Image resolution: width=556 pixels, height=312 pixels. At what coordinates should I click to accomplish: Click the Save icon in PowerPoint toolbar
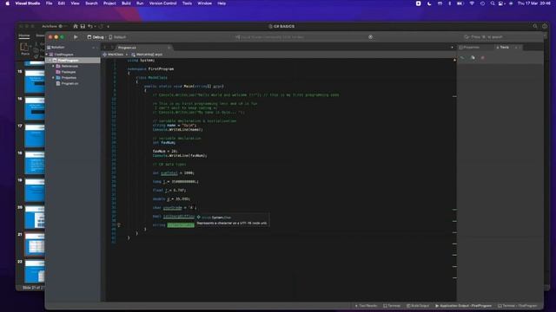[x=83, y=26]
